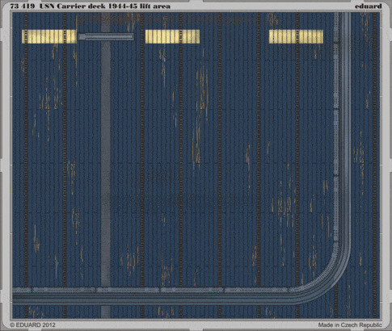Select the leftmost yellow striped panel
Image resolution: width=392 pixels, height=331 pixels.
(49, 36)
